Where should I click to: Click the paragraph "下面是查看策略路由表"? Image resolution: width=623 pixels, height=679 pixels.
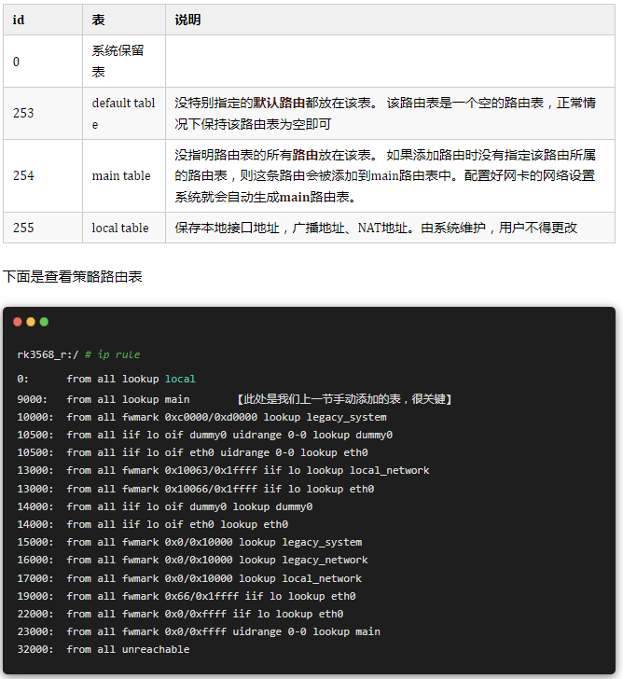tap(73, 276)
